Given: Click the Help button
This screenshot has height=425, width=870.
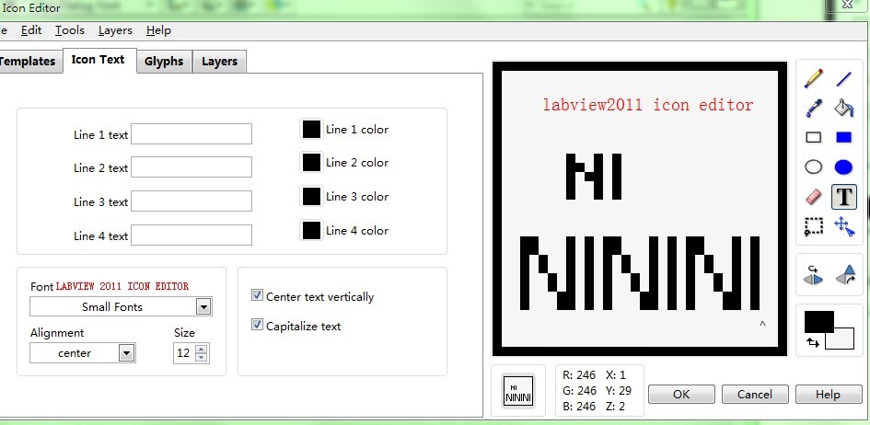Looking at the screenshot, I should [828, 394].
